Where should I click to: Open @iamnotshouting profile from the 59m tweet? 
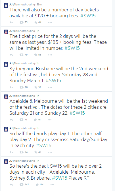(24, 5)
